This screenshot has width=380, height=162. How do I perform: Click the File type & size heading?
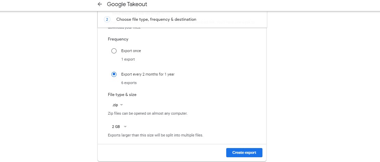(x=122, y=95)
